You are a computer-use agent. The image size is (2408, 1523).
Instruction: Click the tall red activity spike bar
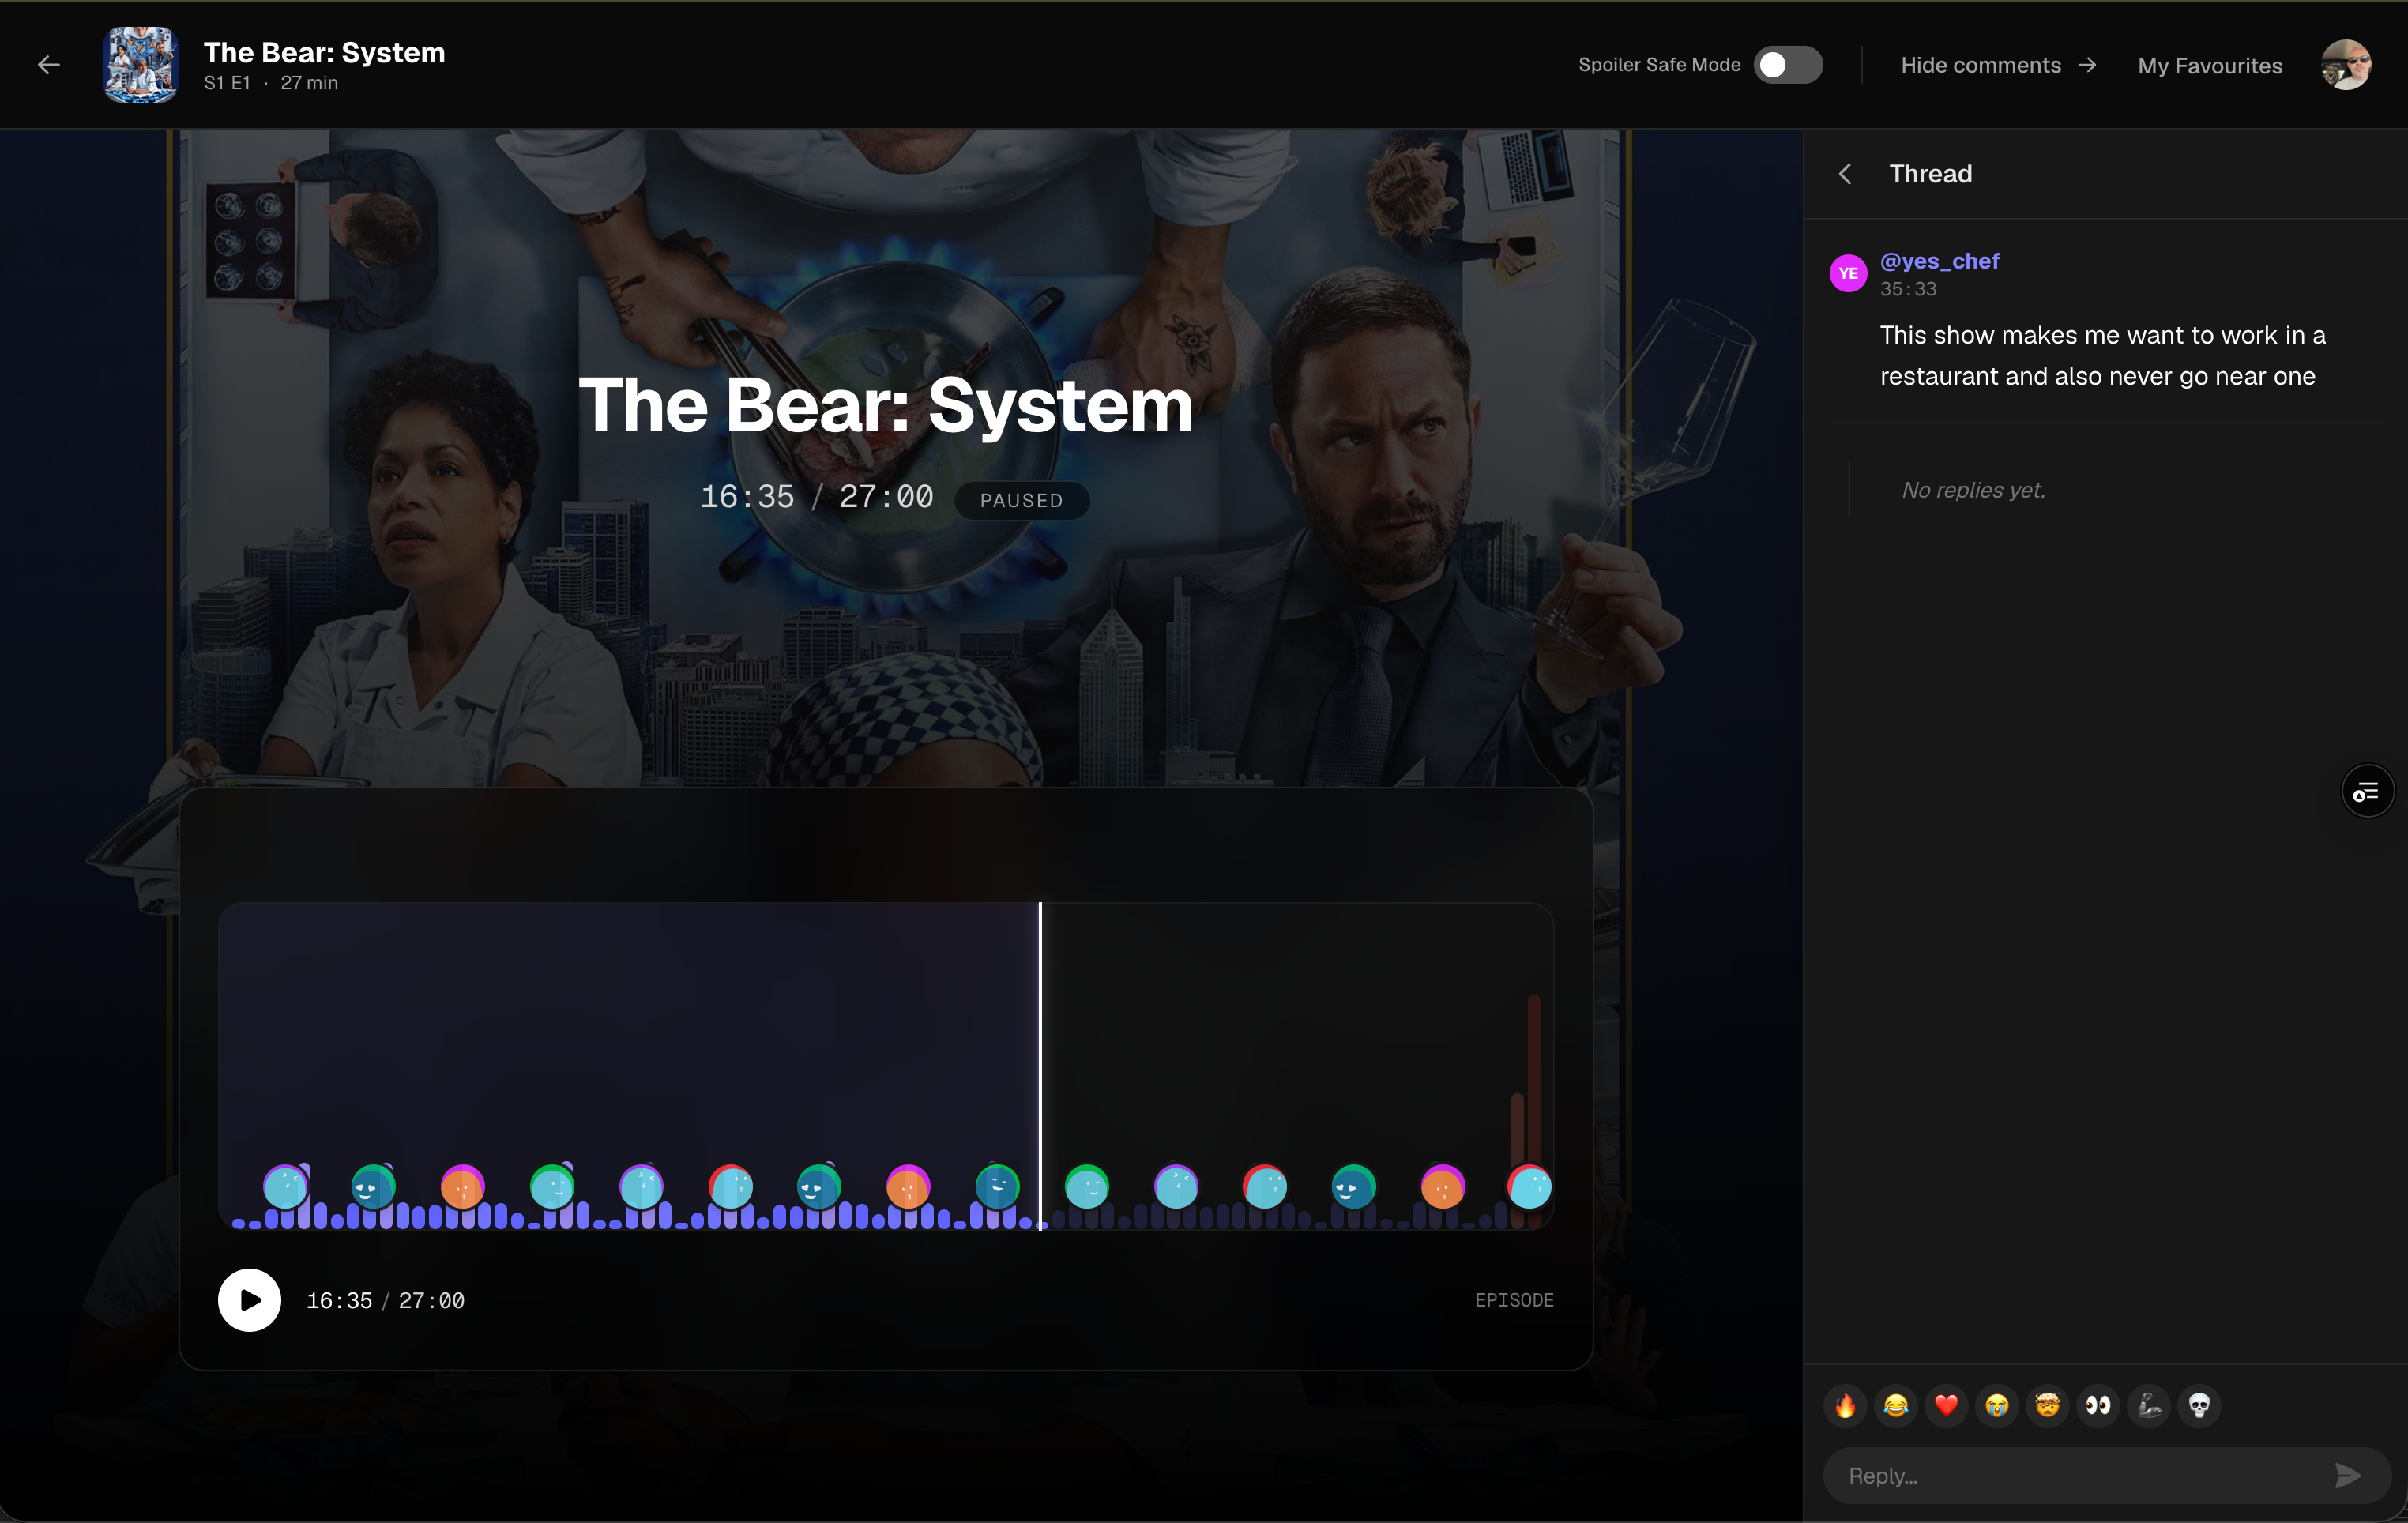(1534, 1080)
